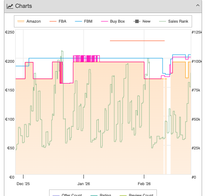This screenshot has width=206, height=196.
Task: Toggle Offer Count in the lower legend
Action: (67, 195)
